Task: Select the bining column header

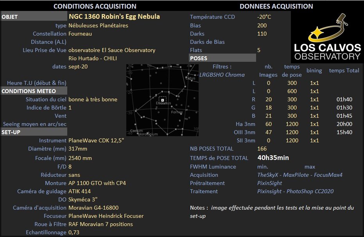Action: [x=314, y=70]
